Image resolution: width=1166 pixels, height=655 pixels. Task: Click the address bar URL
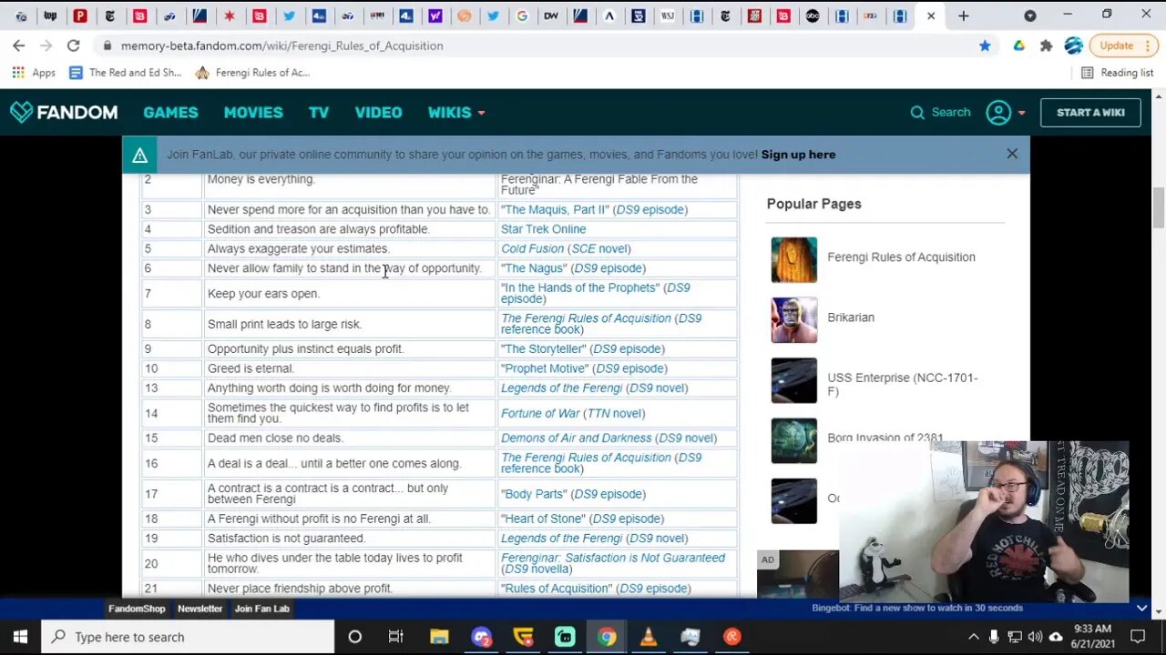[282, 45]
